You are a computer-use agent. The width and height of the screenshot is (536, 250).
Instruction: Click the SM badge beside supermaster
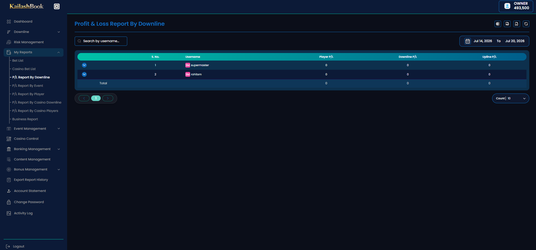[x=188, y=65]
